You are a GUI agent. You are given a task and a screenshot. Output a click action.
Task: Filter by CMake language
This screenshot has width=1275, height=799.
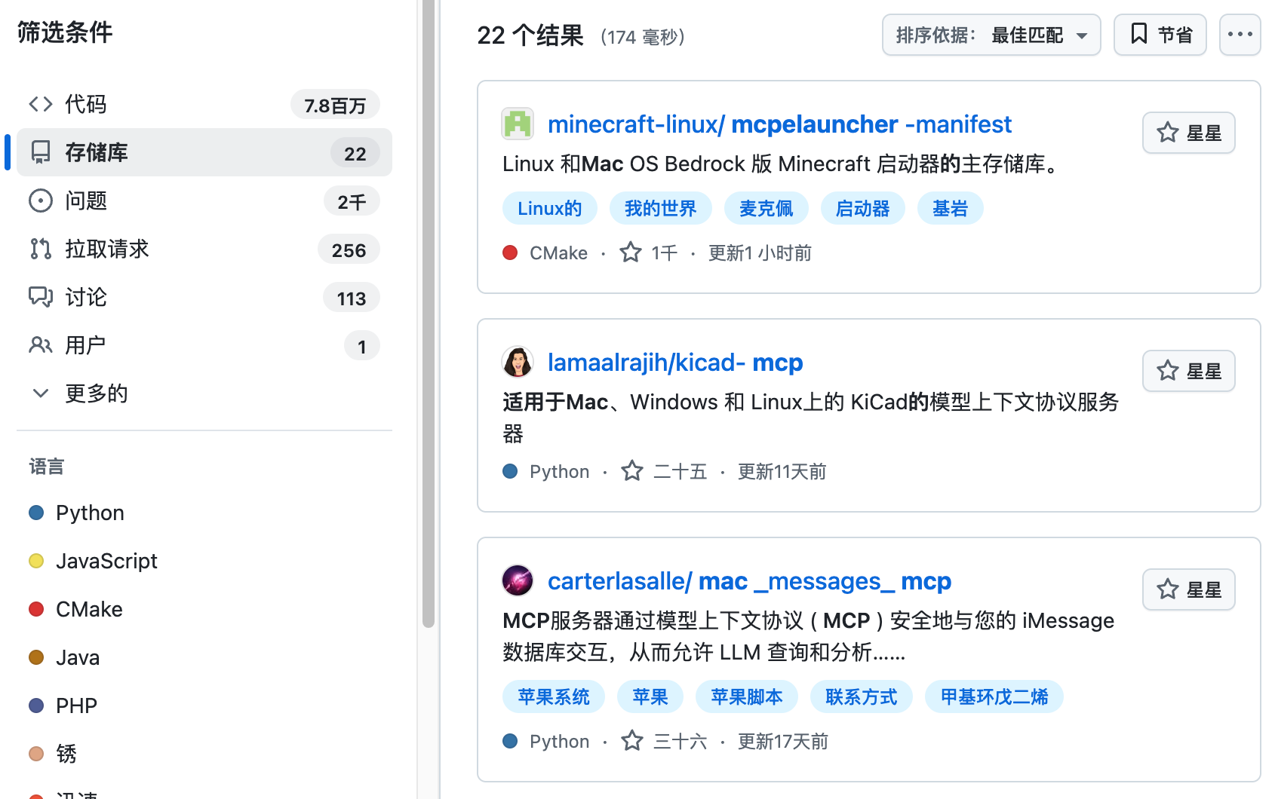[89, 609]
